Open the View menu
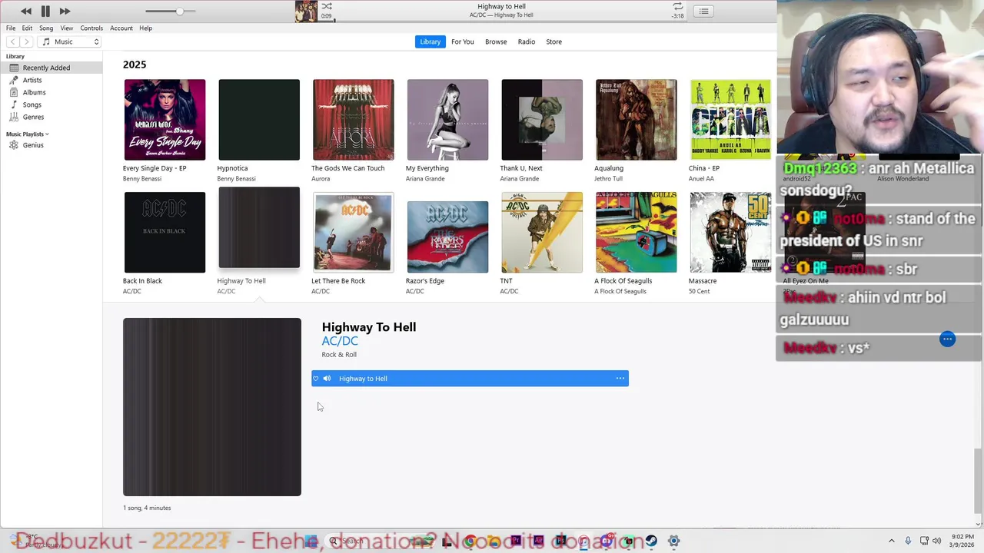 coord(67,28)
